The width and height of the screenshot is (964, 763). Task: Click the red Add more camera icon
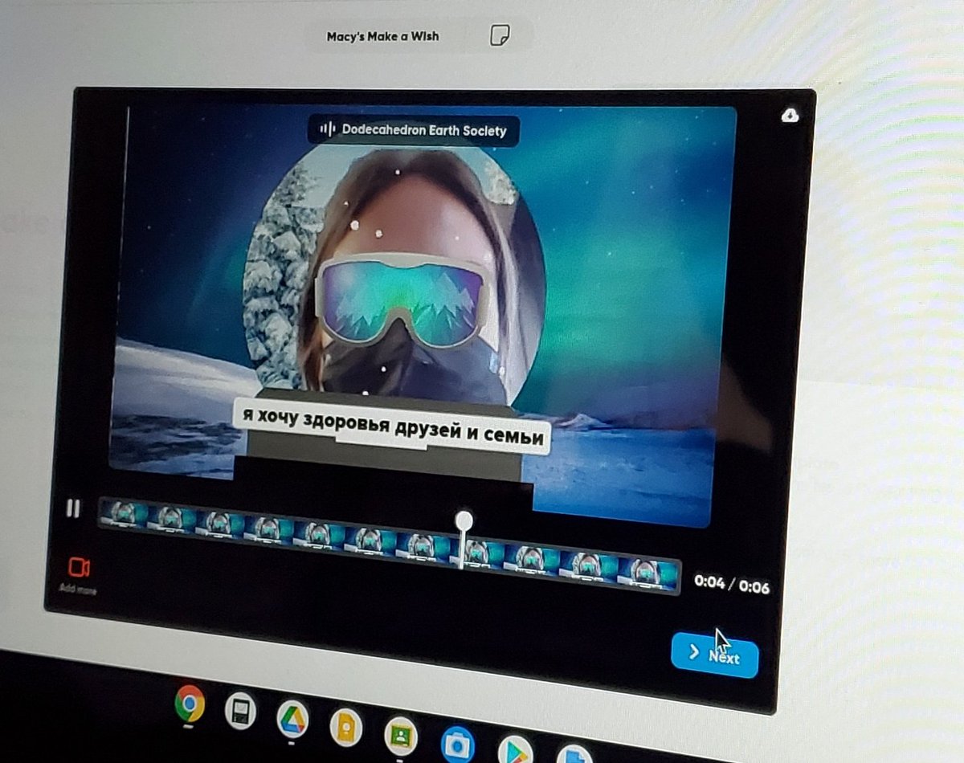[79, 568]
